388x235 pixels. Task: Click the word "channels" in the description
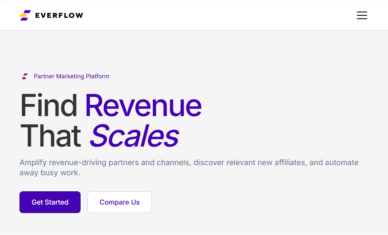(173, 163)
